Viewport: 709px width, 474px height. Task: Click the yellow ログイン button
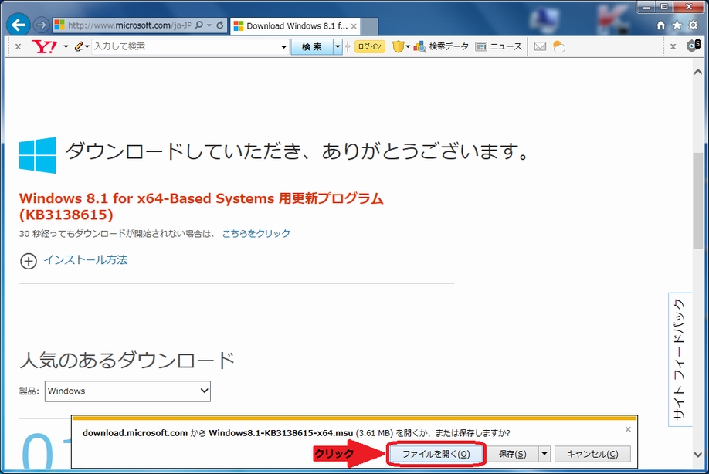(369, 46)
